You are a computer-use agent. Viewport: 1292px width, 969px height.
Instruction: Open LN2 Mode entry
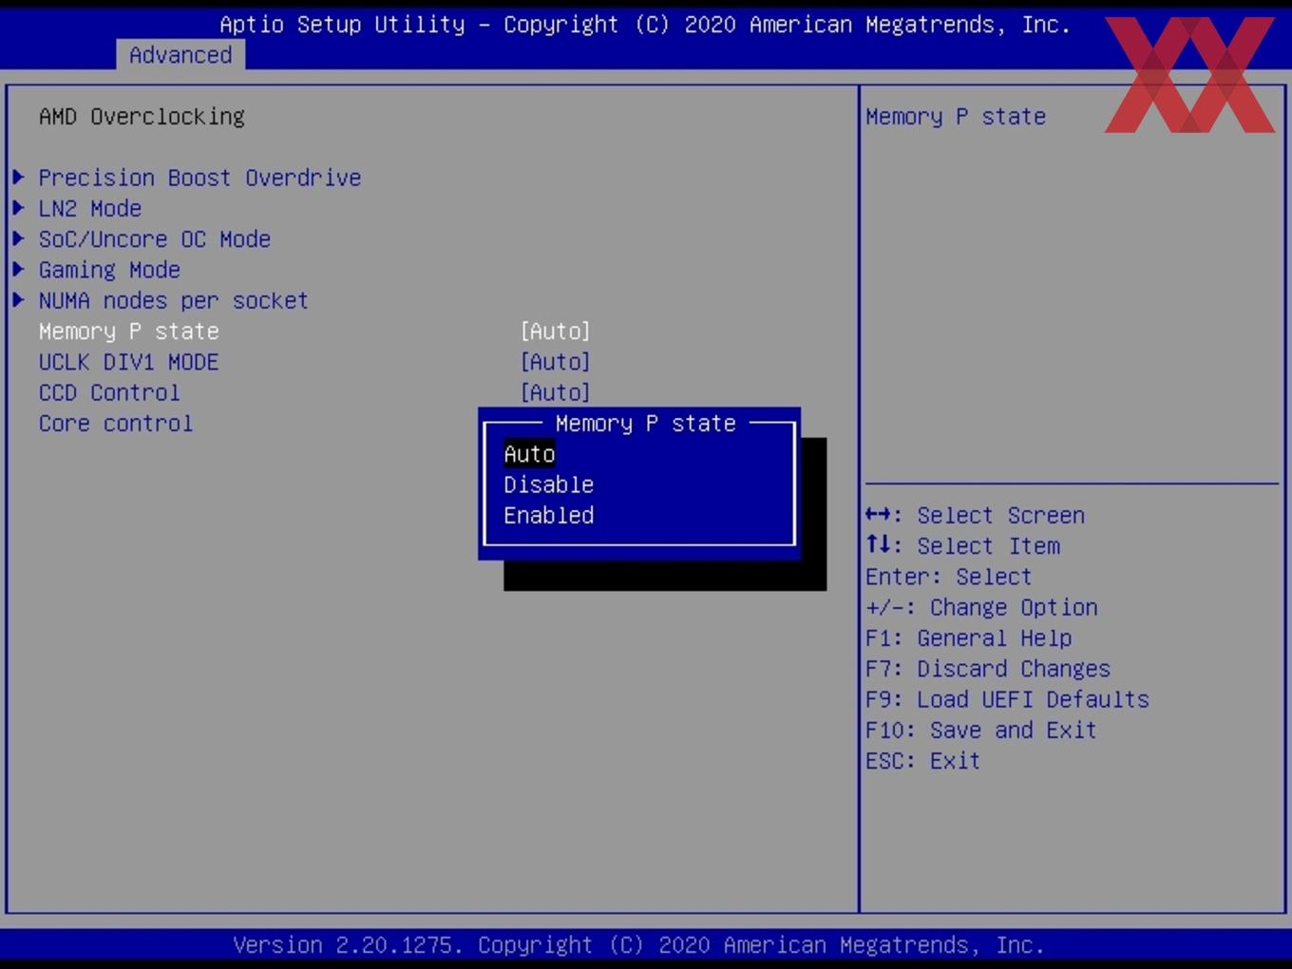point(90,208)
